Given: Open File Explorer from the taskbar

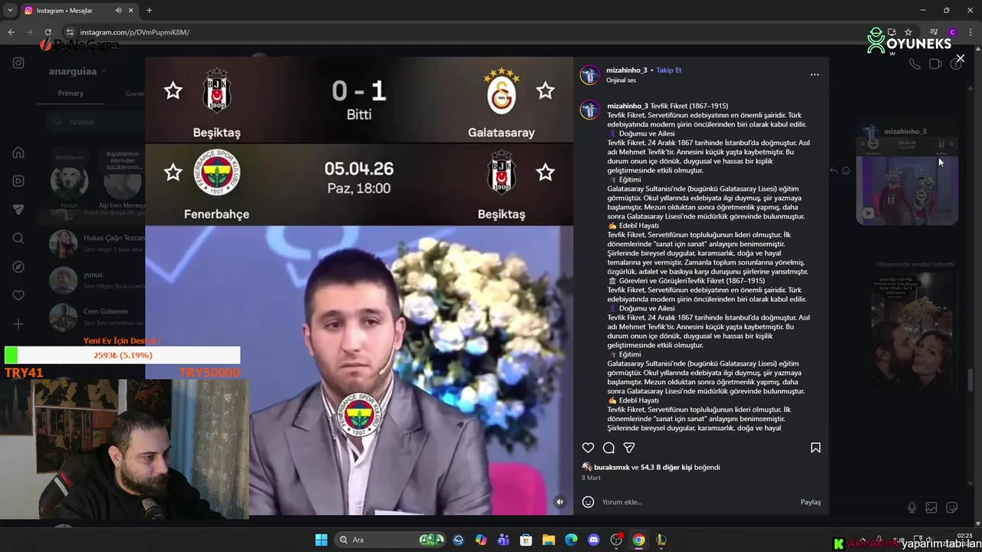Looking at the screenshot, I should (549, 540).
